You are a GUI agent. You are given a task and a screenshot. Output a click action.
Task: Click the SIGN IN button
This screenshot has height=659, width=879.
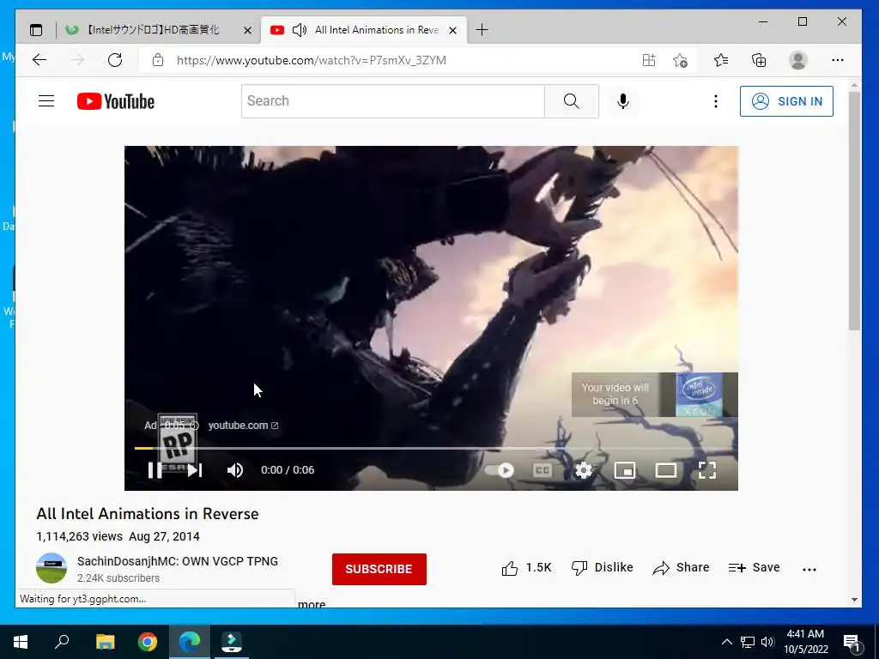click(x=786, y=101)
